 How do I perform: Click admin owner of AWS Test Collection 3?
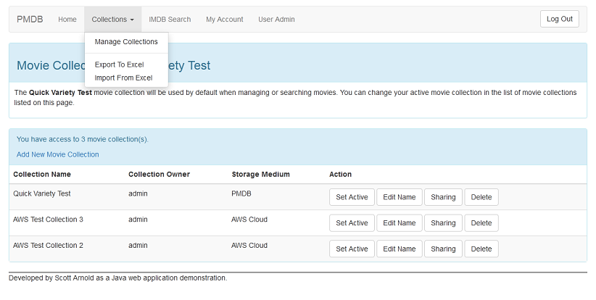pyautogui.click(x=138, y=220)
